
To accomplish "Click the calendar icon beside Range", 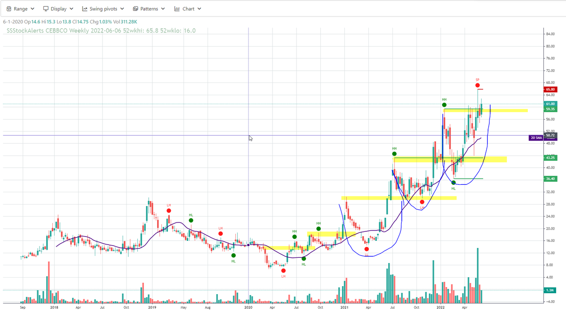I will [x=8, y=9].
